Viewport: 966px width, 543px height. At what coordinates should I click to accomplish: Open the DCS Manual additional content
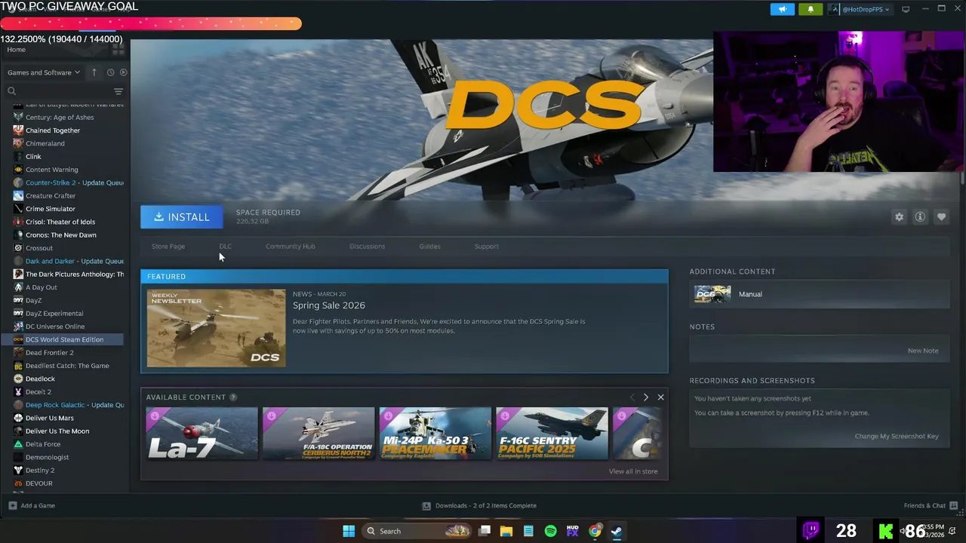point(819,294)
